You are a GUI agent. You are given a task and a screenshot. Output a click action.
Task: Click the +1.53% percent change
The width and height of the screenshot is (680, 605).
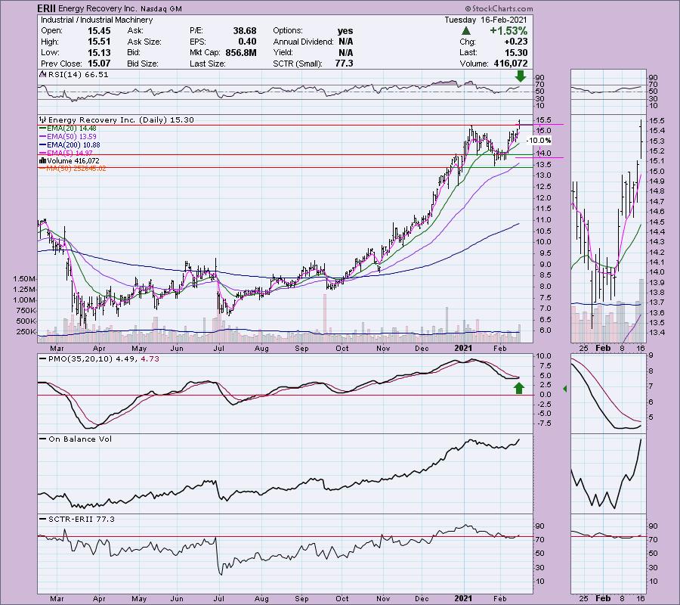[x=508, y=31]
